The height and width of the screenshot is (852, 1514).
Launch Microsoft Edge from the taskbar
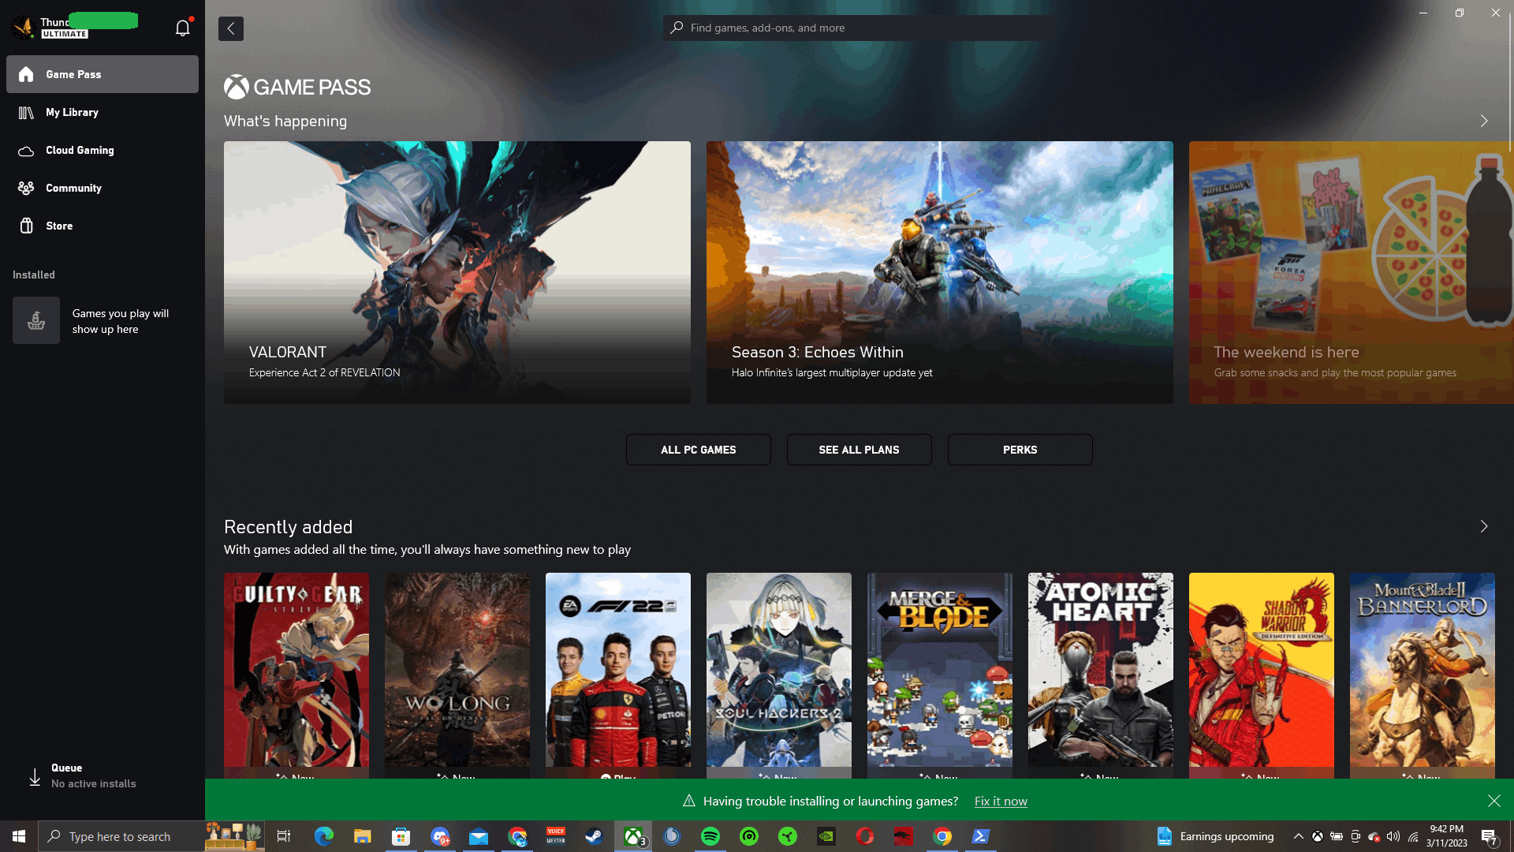pyautogui.click(x=324, y=836)
